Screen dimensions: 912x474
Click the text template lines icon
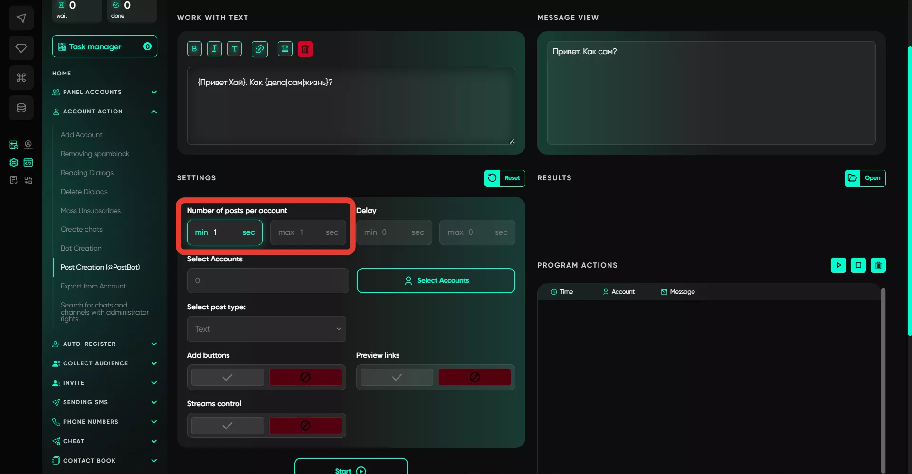coord(285,49)
